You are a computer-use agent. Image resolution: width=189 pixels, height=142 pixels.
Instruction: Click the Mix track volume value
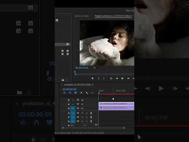85,125
